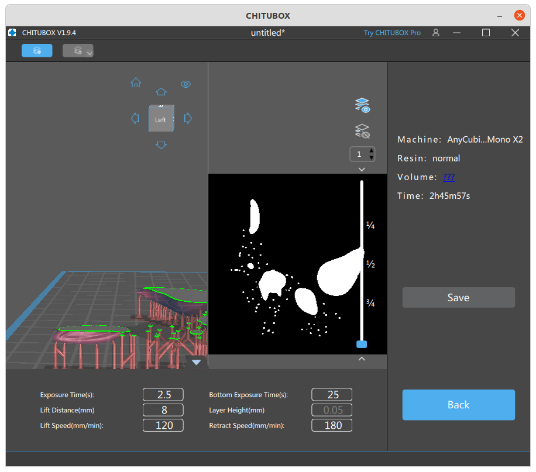
Task: Select the blue slice settings tab
Action: [x=37, y=50]
